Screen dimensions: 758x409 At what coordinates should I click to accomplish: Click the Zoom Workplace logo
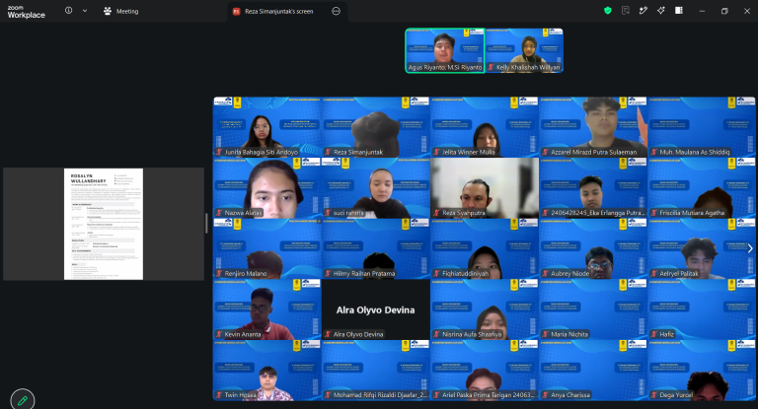click(26, 12)
